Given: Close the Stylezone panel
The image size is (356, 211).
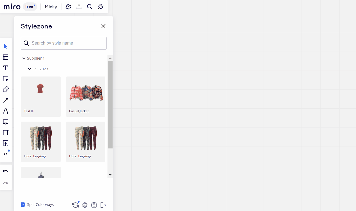Looking at the screenshot, I should (103, 26).
